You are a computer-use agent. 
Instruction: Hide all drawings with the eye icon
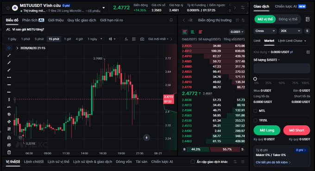pyautogui.click(x=9, y=145)
